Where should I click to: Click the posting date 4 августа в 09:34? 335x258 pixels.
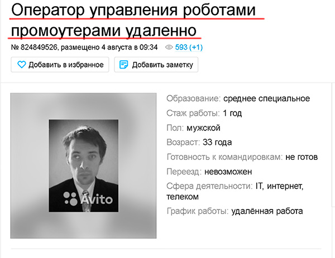(x=130, y=47)
